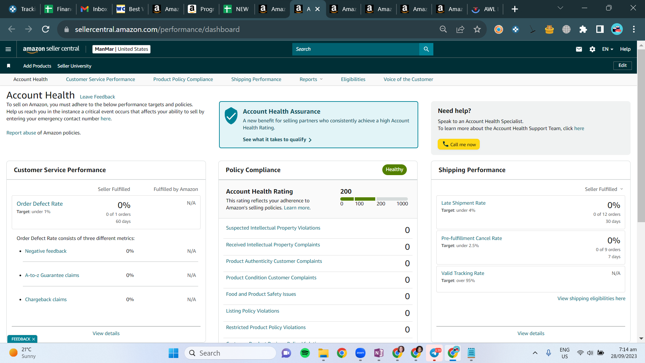This screenshot has width=645, height=363.
Task: Switch to the Inbox Gmail browser tab
Action: pos(94,9)
